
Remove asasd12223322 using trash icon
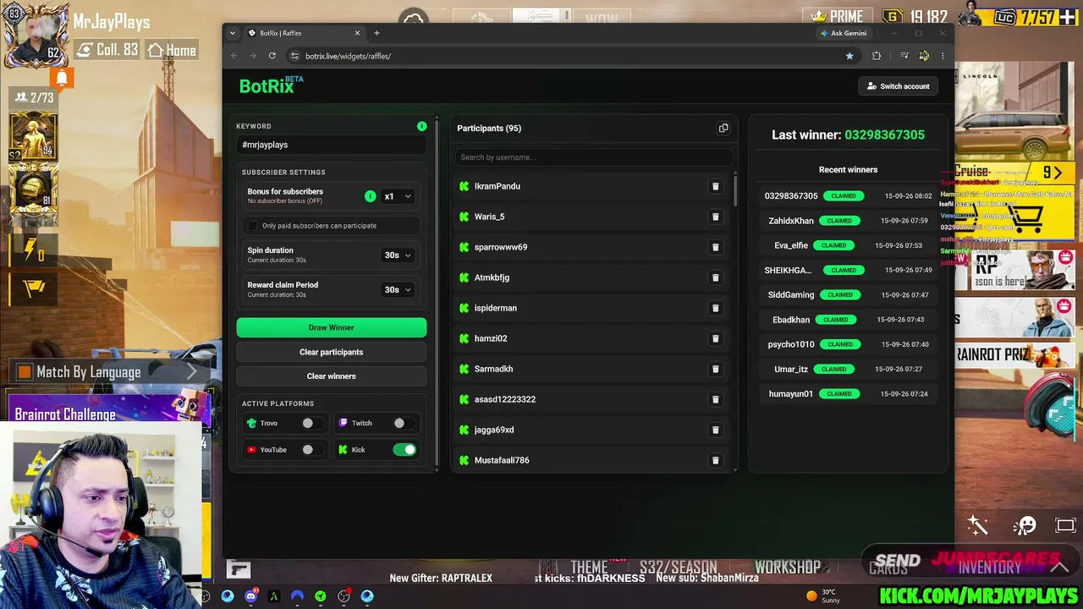715,399
